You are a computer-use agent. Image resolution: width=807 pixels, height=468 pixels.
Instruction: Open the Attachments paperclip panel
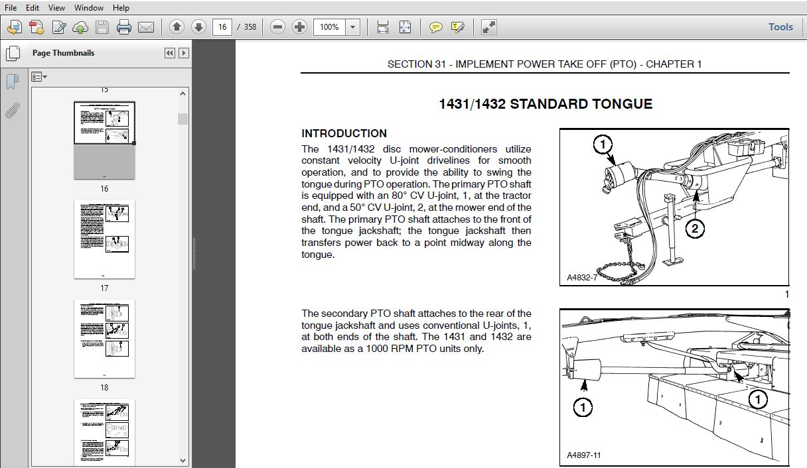point(12,110)
